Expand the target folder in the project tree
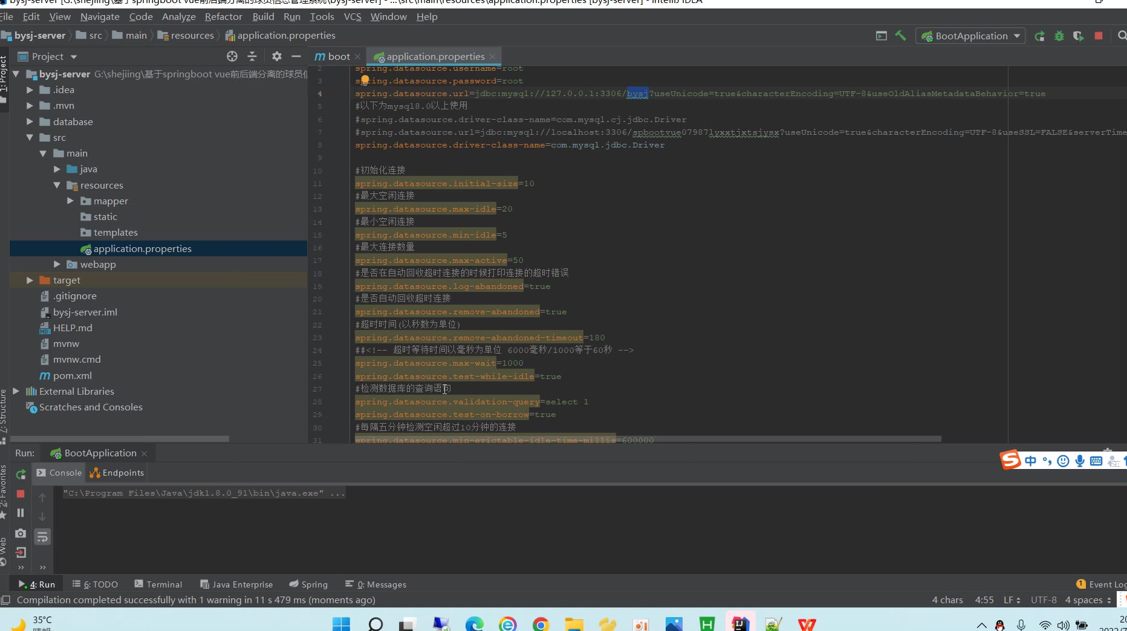 coord(30,280)
